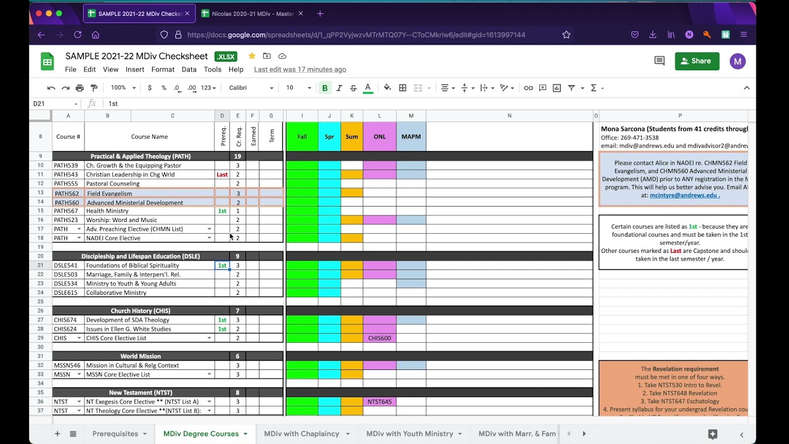Image resolution: width=789 pixels, height=444 pixels.
Task: Open the Format menu
Action: coord(163,70)
